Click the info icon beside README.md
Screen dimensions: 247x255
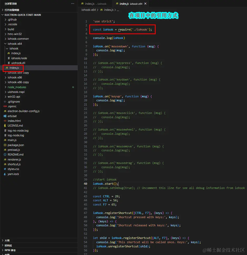pyautogui.click(x=5, y=154)
